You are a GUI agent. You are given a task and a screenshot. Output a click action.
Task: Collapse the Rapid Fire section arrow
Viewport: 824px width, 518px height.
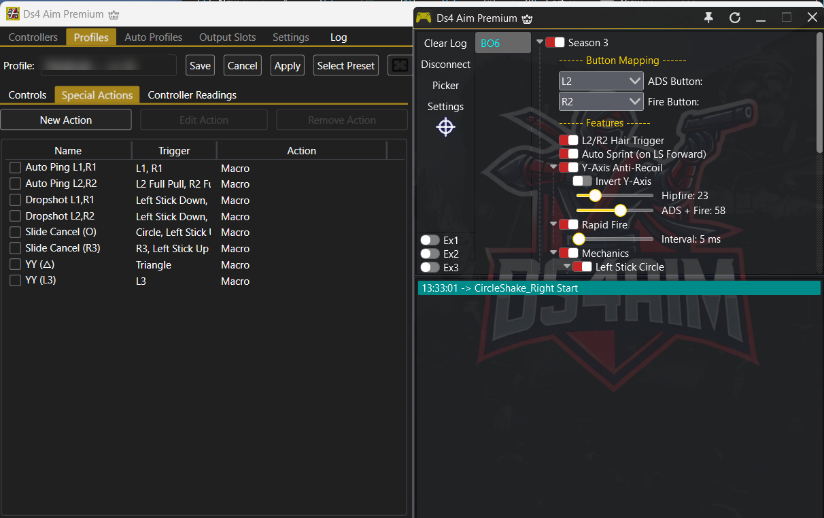[553, 224]
